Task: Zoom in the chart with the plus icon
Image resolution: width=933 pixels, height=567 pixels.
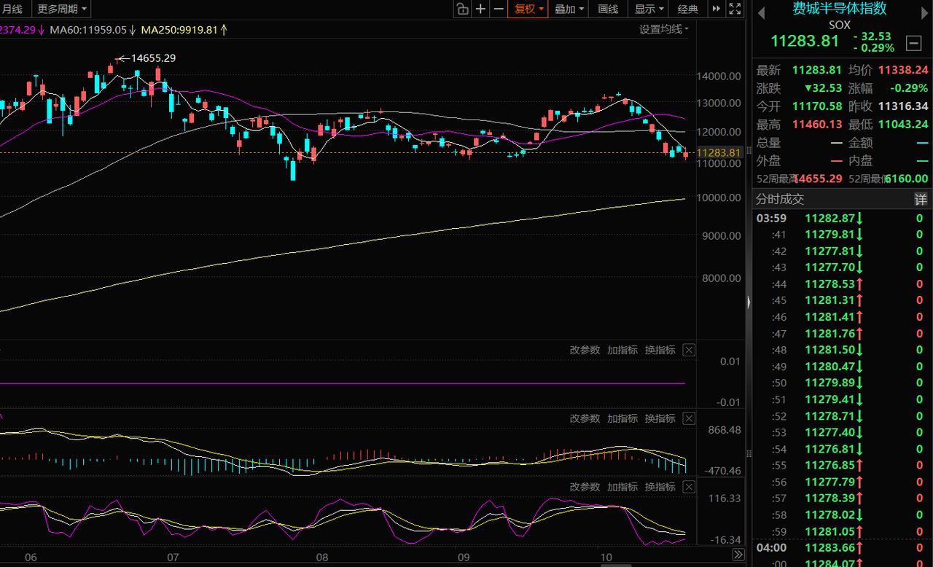Action: coord(481,9)
